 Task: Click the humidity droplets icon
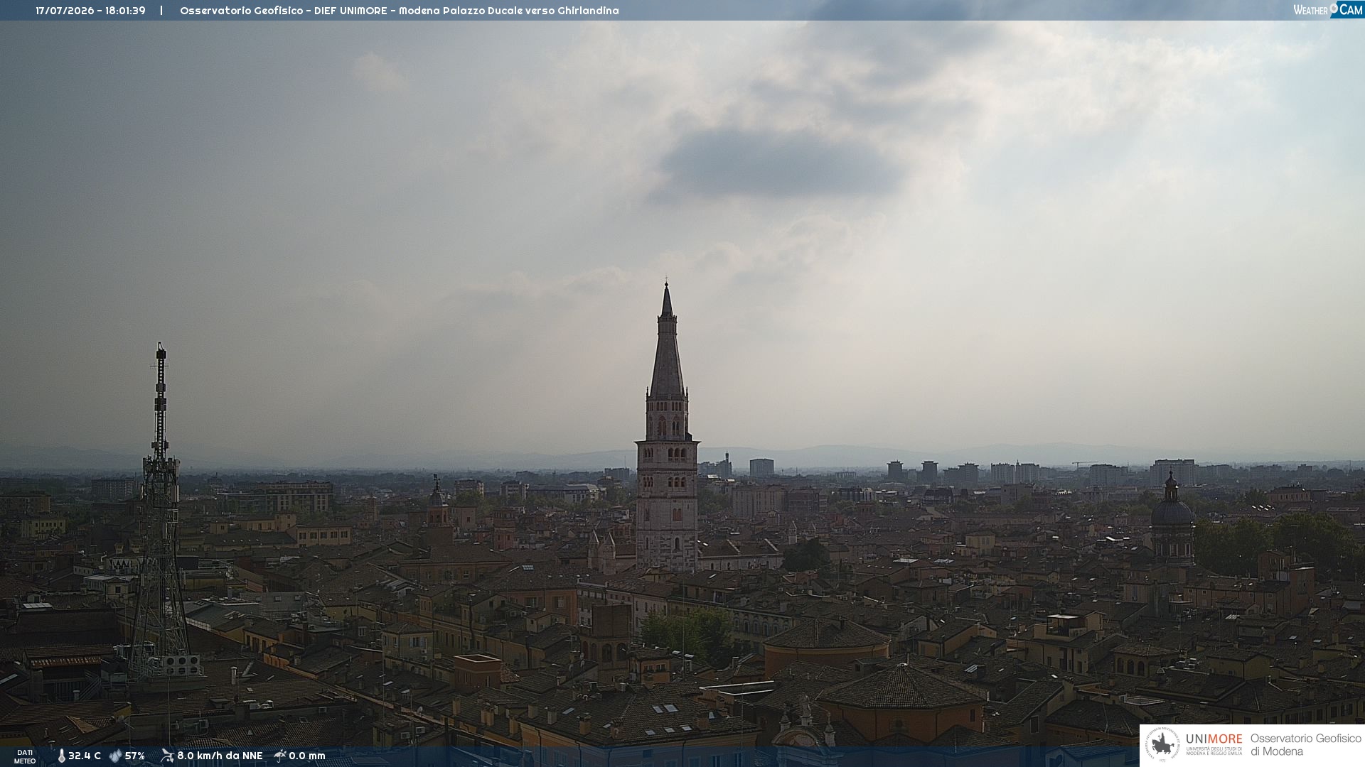(x=115, y=756)
